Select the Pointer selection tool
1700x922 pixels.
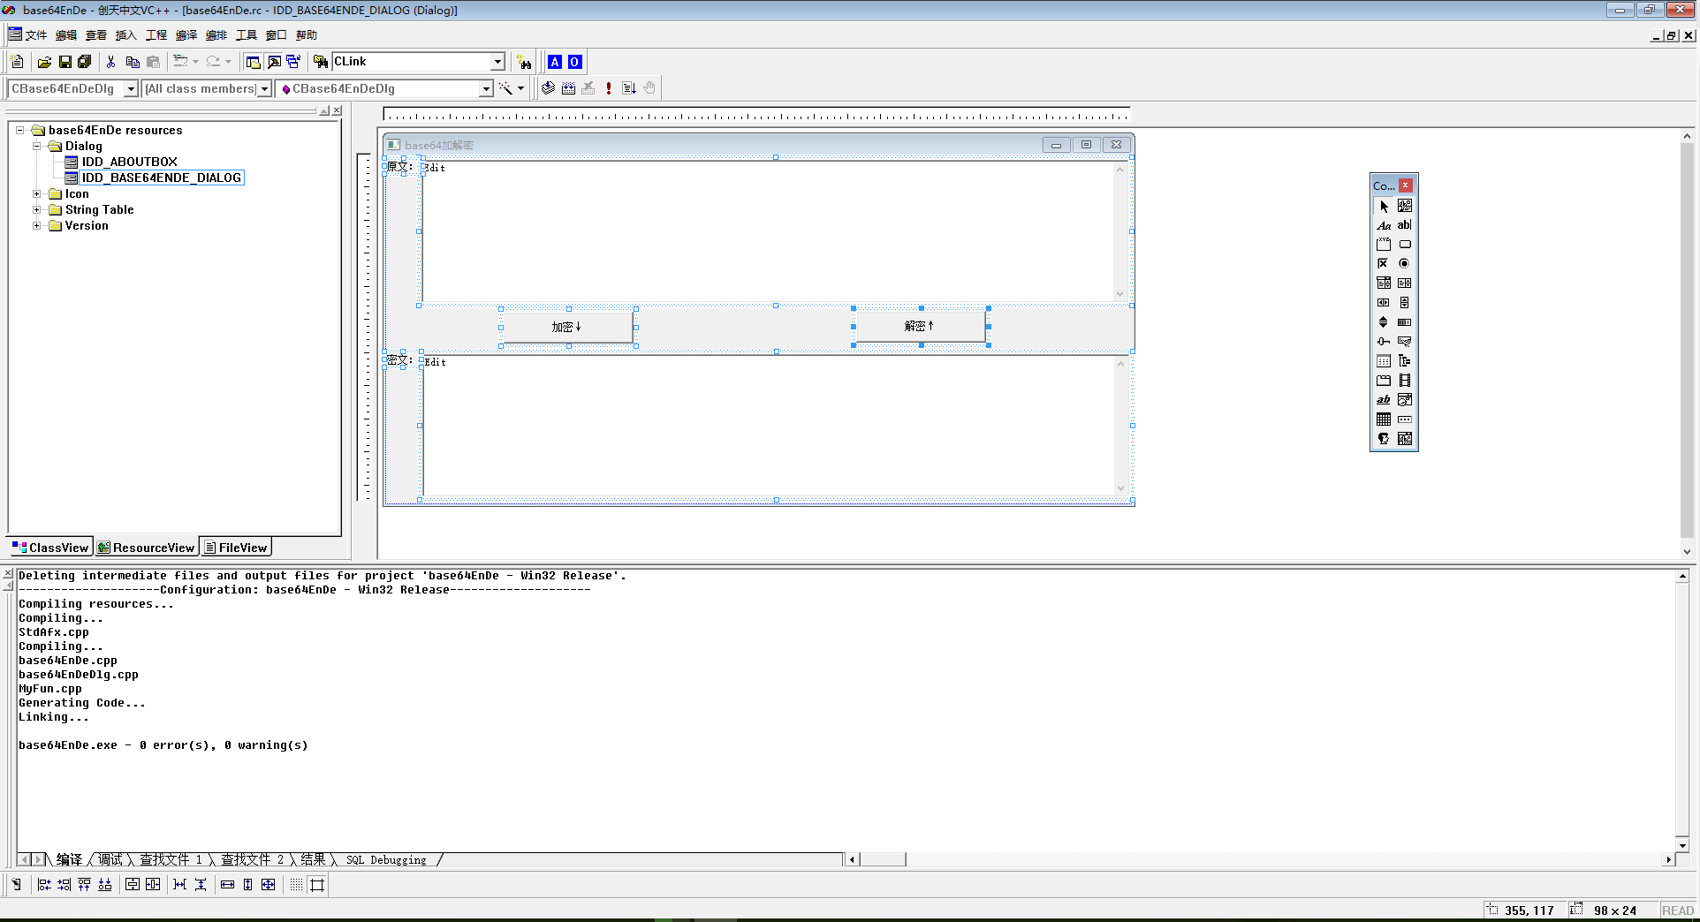1384,206
